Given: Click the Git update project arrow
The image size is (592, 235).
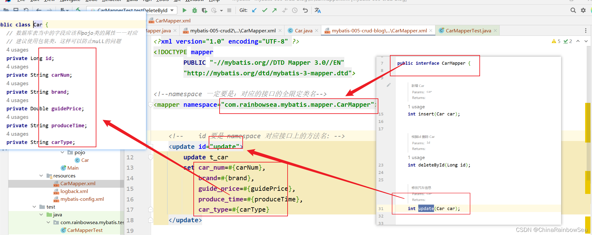Looking at the screenshot, I should coord(255,11).
